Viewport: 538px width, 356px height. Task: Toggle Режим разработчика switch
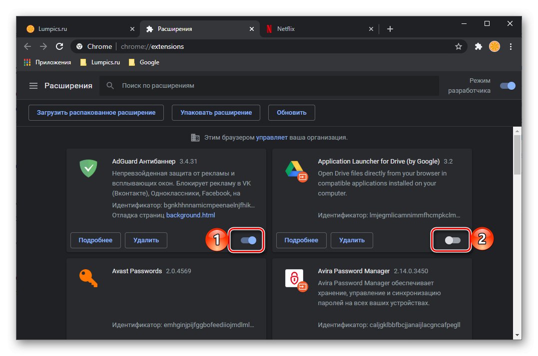[x=508, y=86]
